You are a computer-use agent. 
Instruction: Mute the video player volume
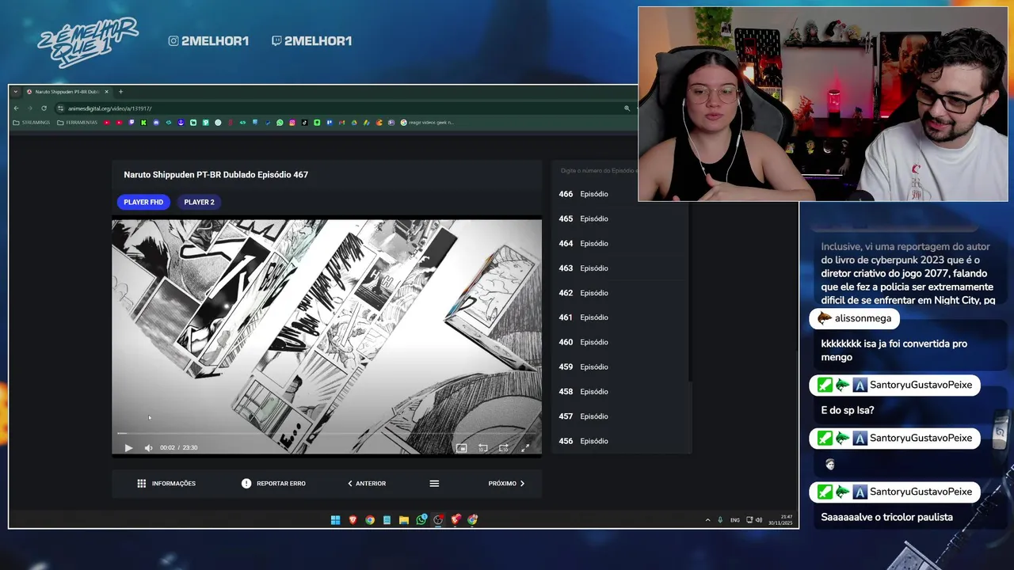148,448
